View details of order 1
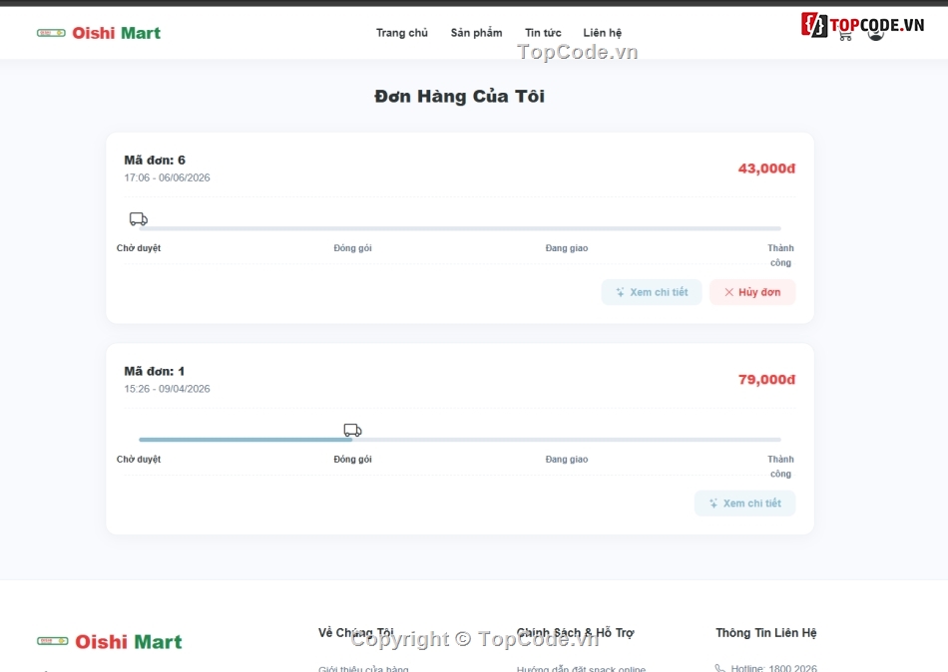948x672 pixels. (744, 504)
